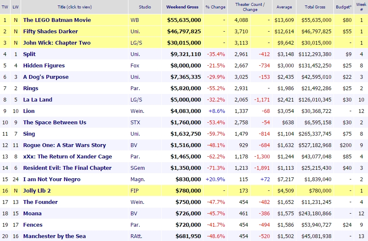This screenshot has height=241, width=368.
Task: Select $527,182,968 total gross value
Action: point(315,145)
